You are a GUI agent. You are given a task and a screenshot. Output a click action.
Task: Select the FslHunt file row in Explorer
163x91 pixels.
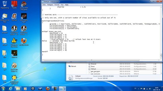pos(122,69)
